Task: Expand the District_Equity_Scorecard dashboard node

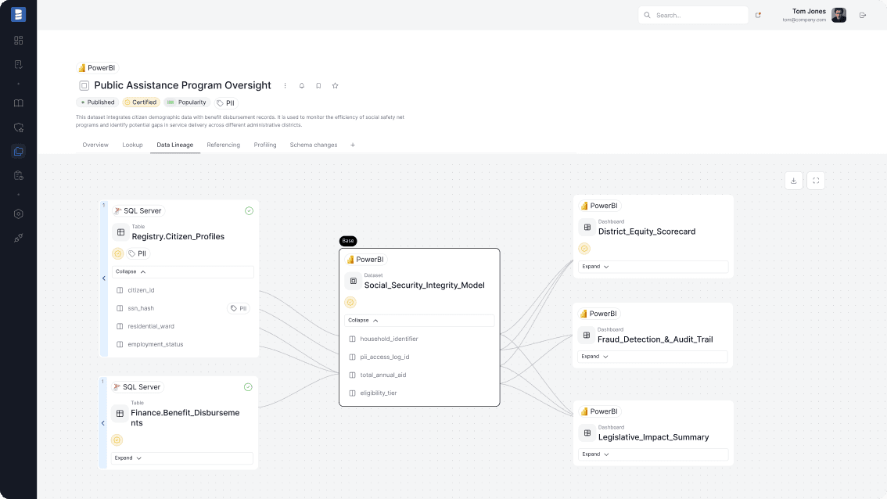Action: point(595,266)
